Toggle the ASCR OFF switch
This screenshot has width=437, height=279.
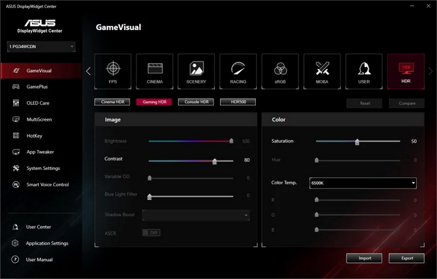[x=151, y=233]
